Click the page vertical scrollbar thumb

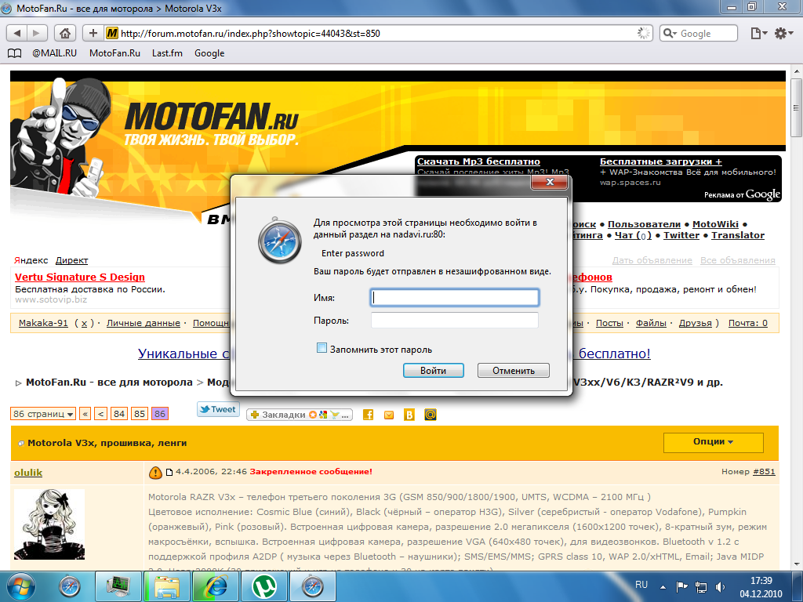(796, 107)
